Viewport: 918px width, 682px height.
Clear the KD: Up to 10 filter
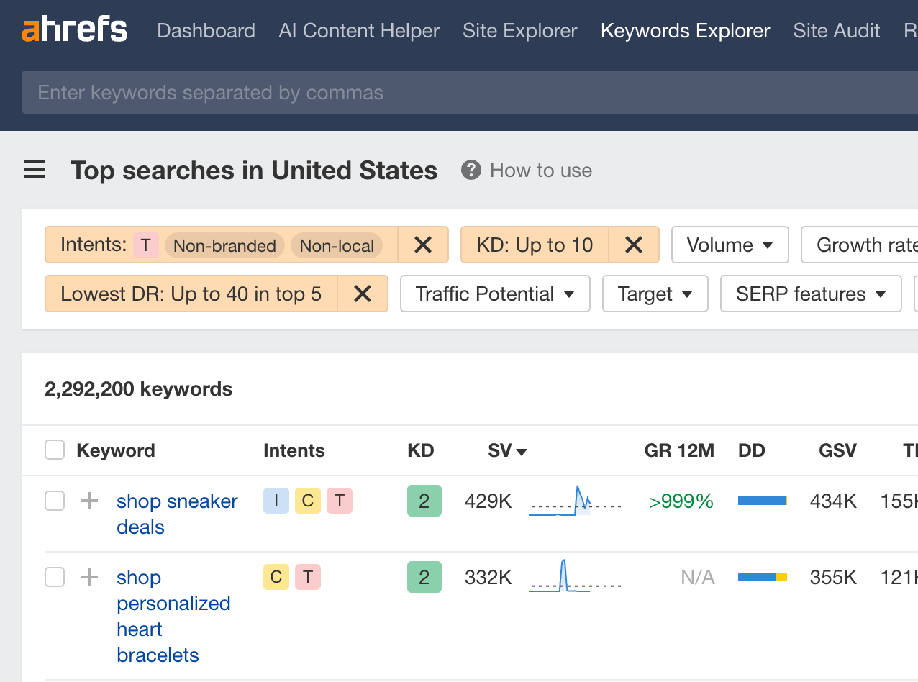coord(634,245)
